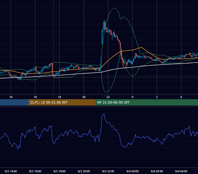Select the blue session band before ロンドン

pyautogui.click(x=14, y=102)
